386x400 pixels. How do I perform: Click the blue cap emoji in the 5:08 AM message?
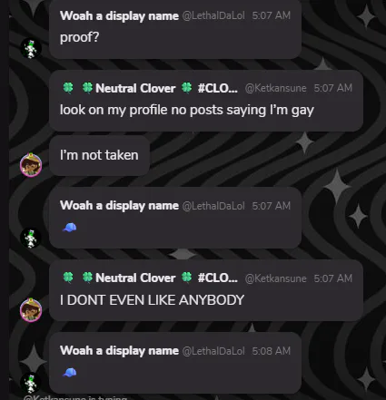coord(70,373)
